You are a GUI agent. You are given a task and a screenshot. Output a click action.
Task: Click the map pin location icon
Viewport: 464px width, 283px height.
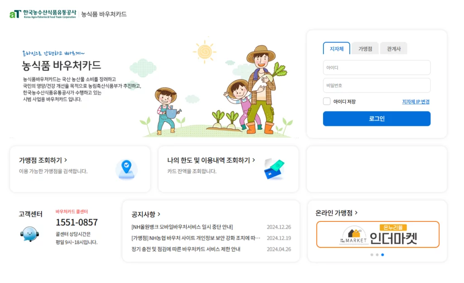point(126,169)
